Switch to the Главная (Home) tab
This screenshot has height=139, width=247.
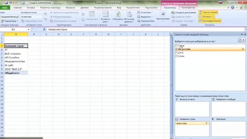[x=17, y=8]
